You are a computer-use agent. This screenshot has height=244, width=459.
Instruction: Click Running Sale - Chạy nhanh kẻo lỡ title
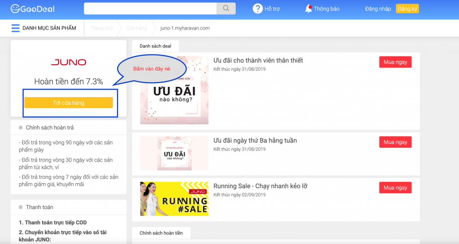click(x=260, y=186)
